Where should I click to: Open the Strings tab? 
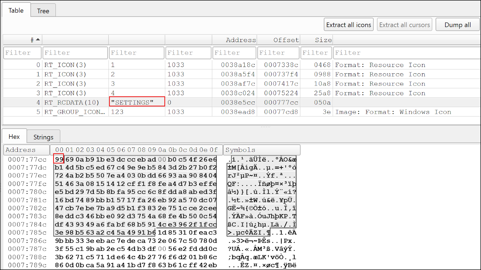click(x=43, y=137)
